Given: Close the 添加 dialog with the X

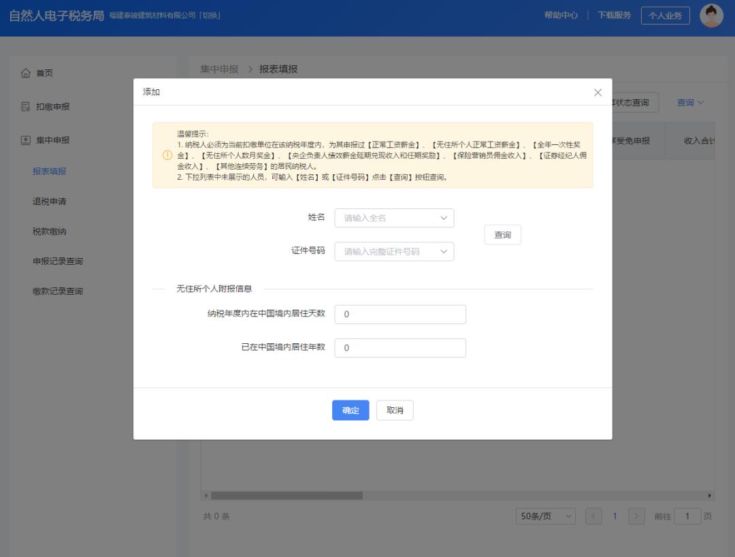Looking at the screenshot, I should (598, 93).
